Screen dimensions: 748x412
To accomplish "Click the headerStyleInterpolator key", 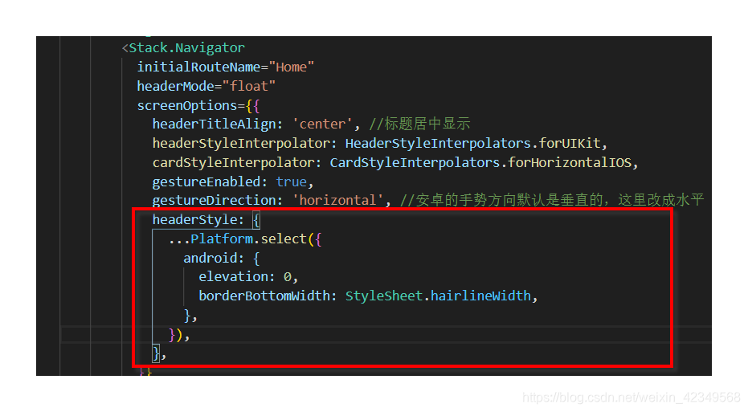I will [241, 143].
